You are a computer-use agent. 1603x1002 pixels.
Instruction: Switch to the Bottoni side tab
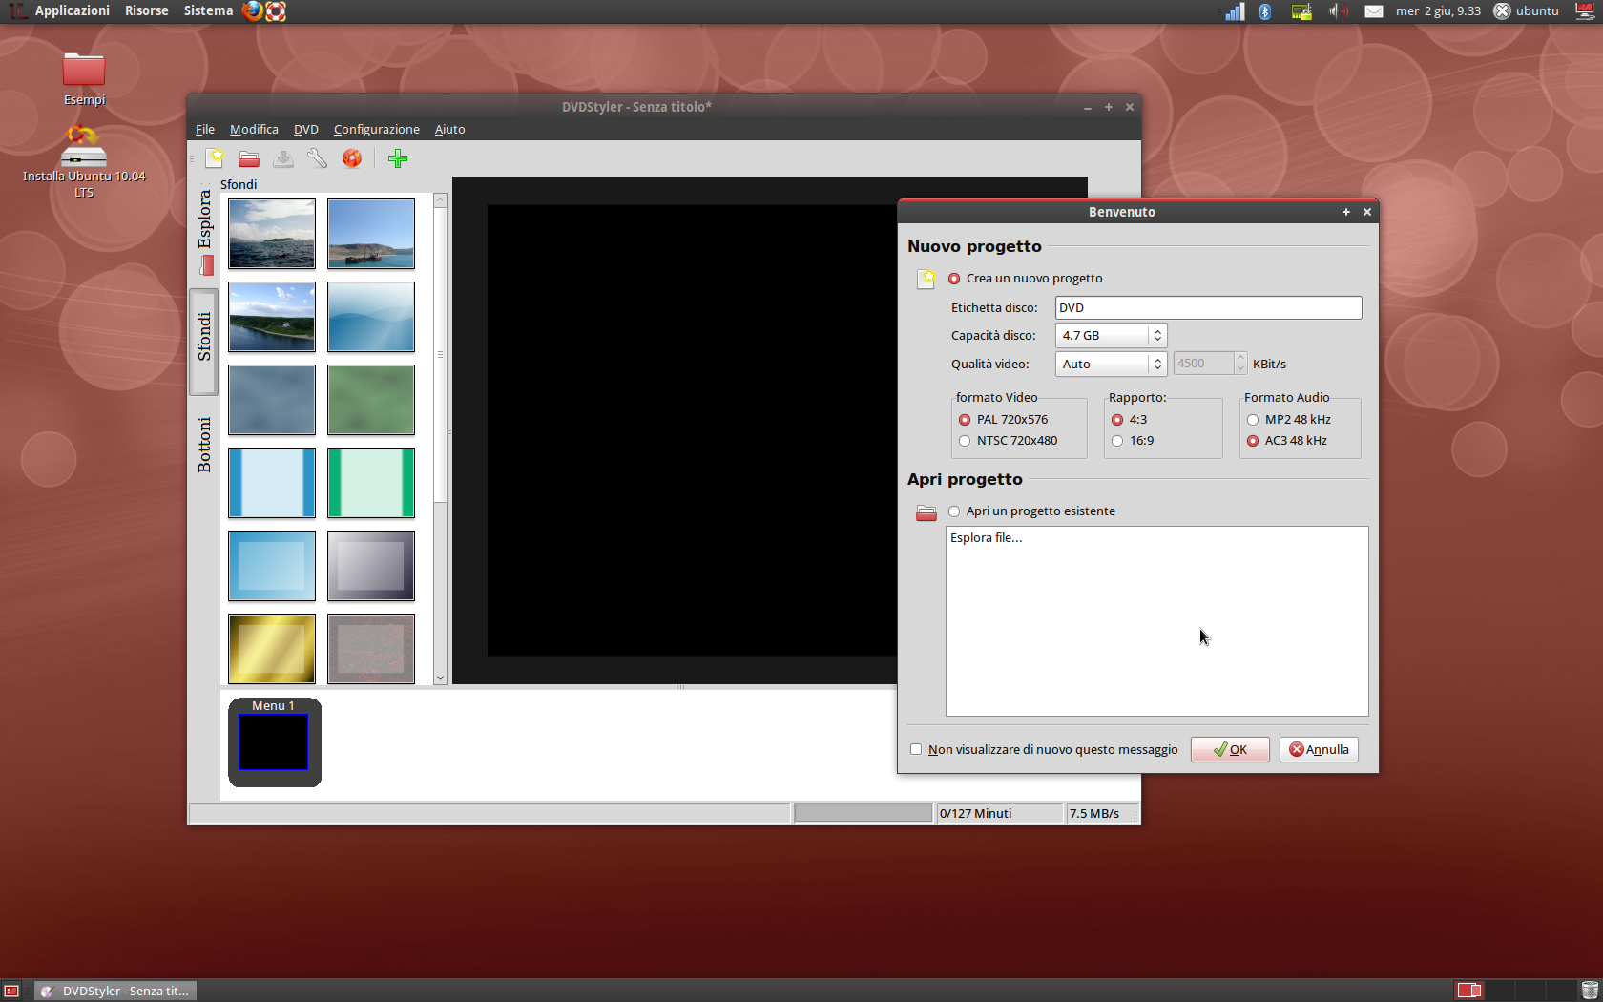(x=204, y=444)
